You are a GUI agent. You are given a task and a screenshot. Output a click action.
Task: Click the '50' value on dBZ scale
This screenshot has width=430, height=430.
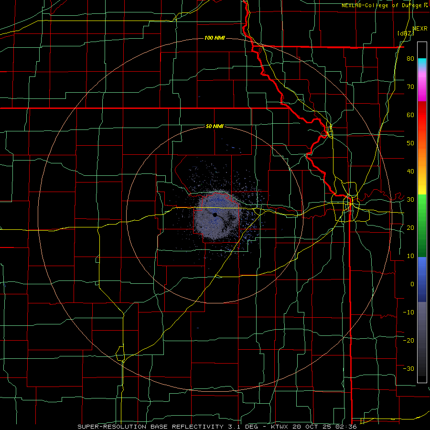coord(410,143)
